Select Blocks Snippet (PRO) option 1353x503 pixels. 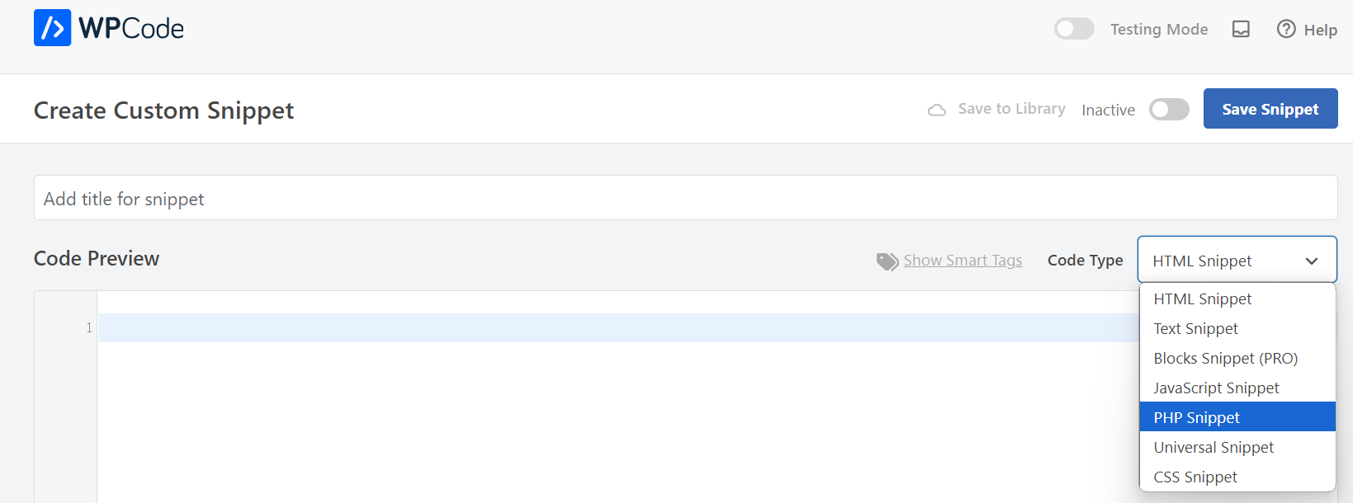coord(1226,359)
